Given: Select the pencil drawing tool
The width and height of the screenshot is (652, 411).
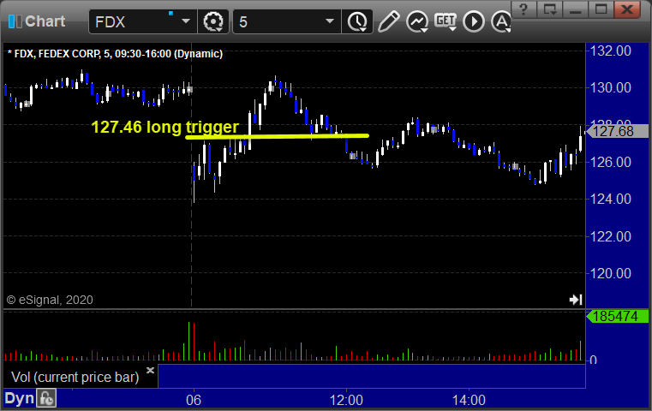Looking at the screenshot, I should point(389,21).
